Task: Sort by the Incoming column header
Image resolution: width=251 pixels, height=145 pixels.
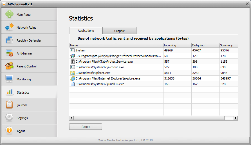Action: coord(177,45)
